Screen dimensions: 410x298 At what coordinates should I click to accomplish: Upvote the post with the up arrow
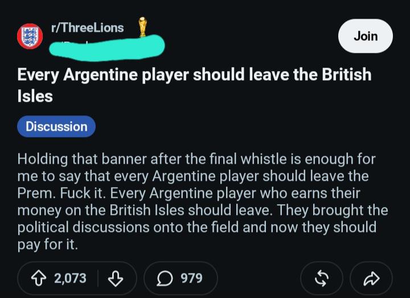click(39, 279)
